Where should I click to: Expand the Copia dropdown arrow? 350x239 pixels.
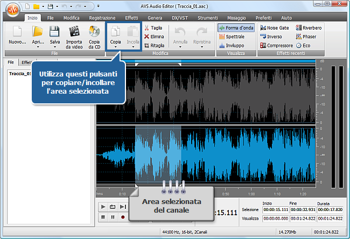115,47
